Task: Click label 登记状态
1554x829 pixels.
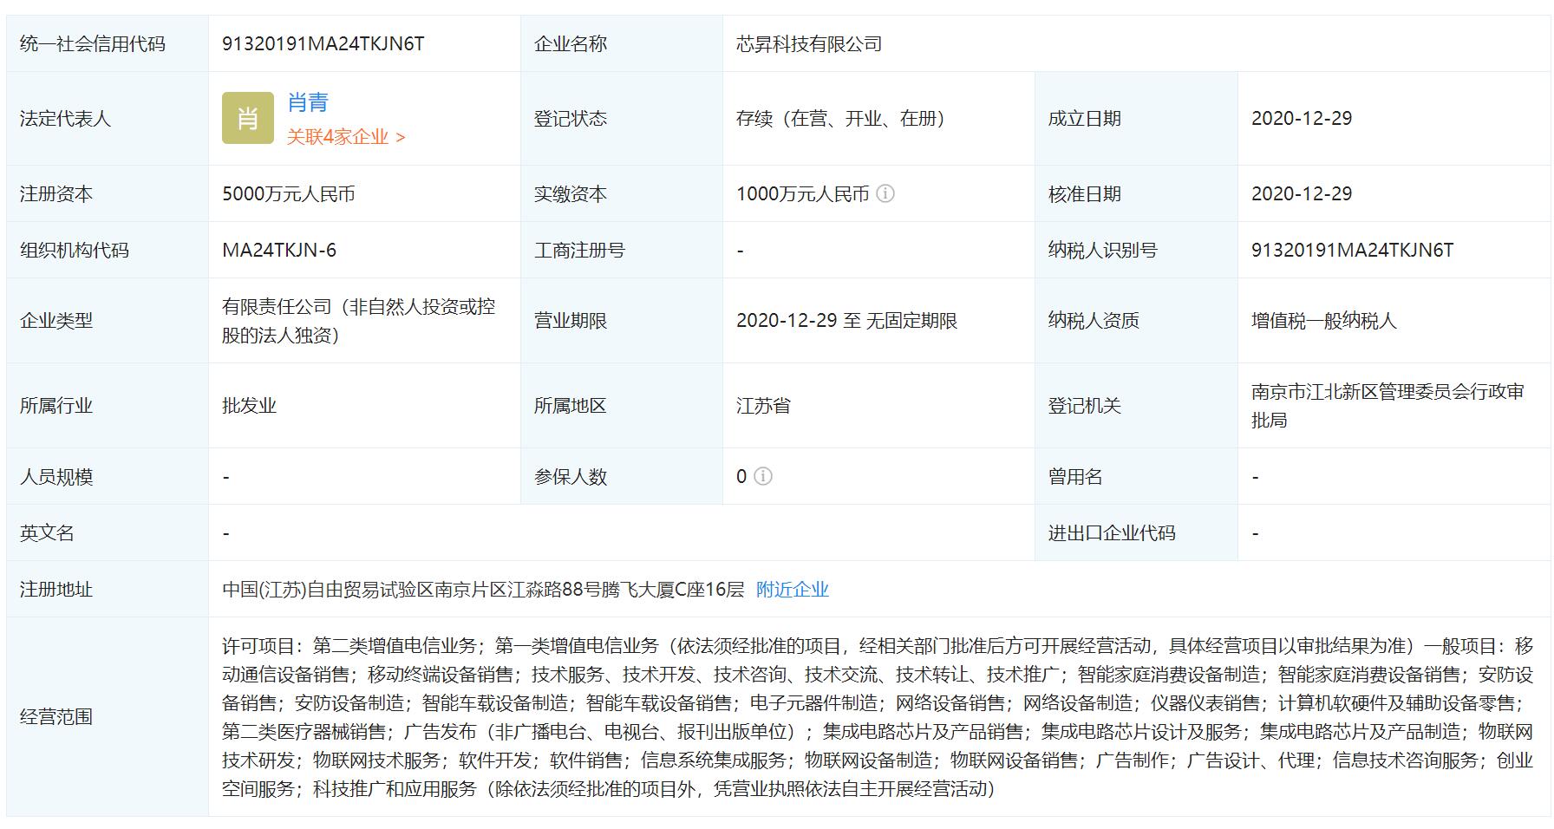Action: (x=571, y=119)
